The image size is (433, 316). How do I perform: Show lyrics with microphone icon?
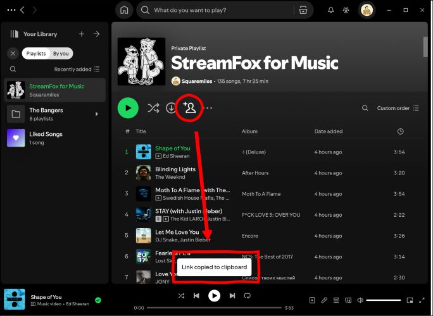point(324,300)
